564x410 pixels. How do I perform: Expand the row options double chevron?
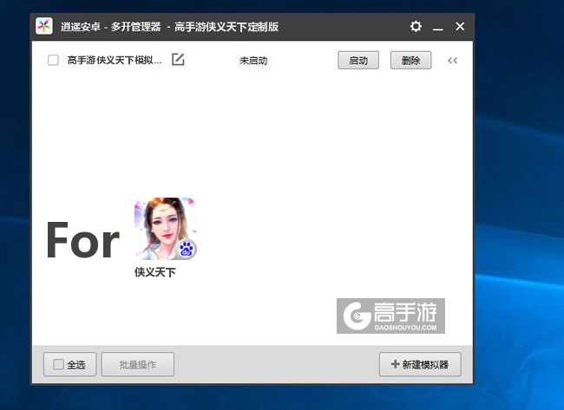[x=452, y=61]
